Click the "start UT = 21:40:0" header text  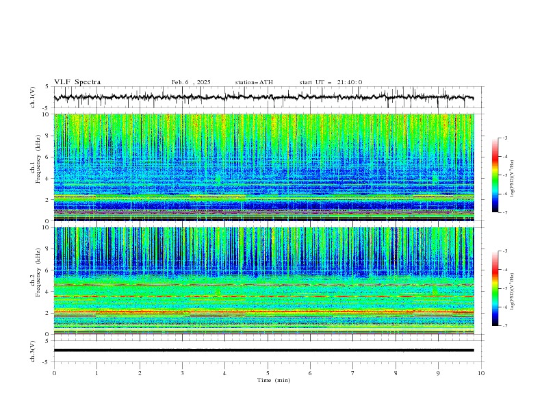tap(331, 82)
